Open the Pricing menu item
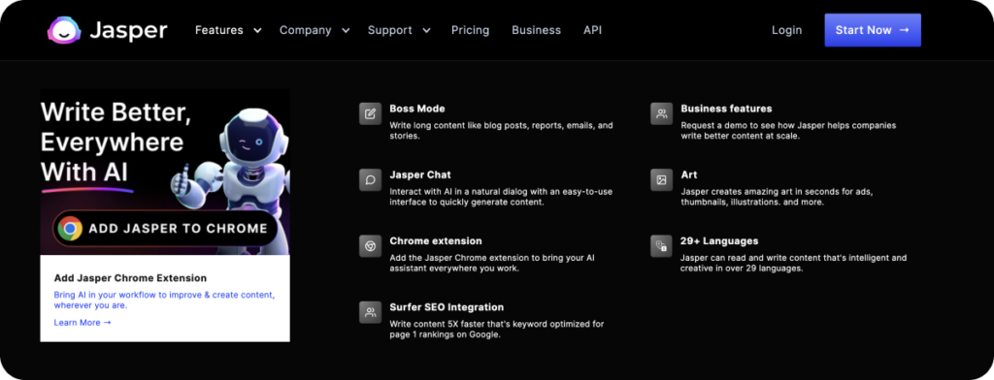Screen dimensions: 994x380 coord(471,30)
